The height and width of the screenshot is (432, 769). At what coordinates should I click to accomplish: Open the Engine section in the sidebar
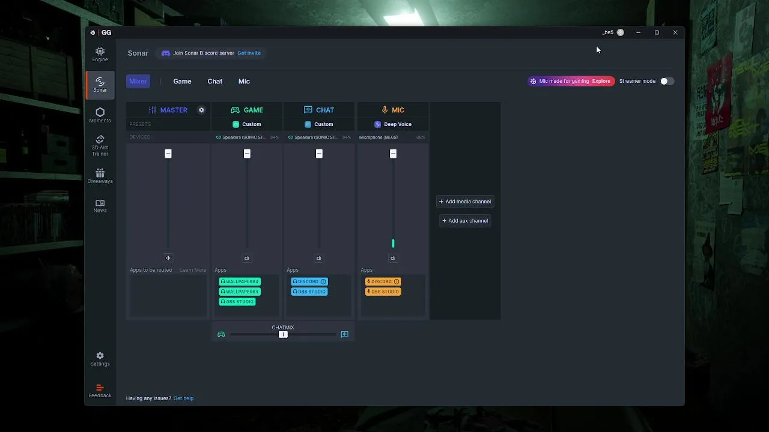[x=100, y=55]
